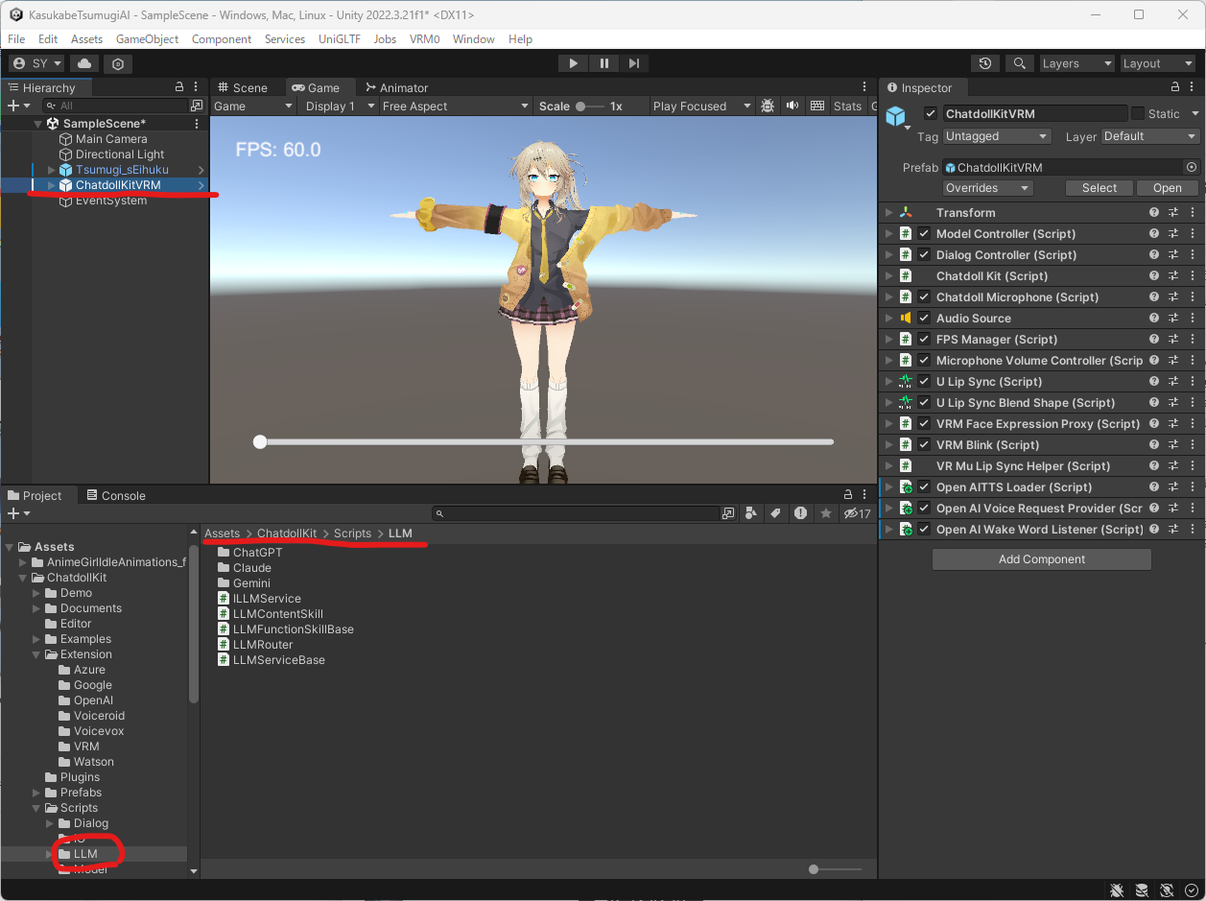The width and height of the screenshot is (1206, 901).
Task: Expand the Transform component
Action: click(888, 213)
